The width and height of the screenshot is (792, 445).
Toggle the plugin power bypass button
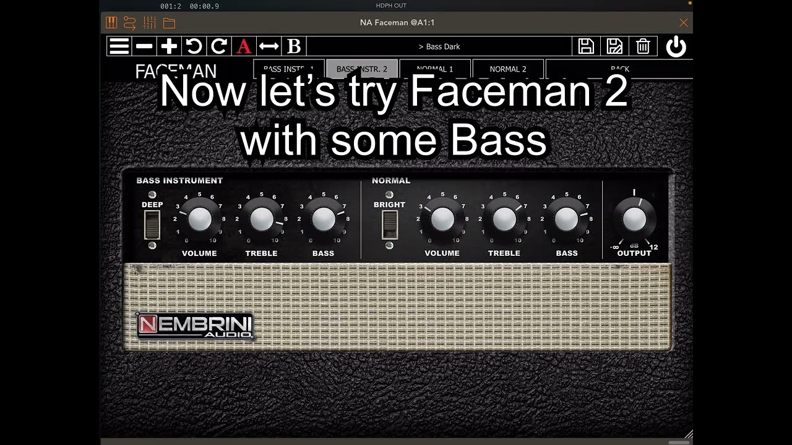(x=676, y=47)
